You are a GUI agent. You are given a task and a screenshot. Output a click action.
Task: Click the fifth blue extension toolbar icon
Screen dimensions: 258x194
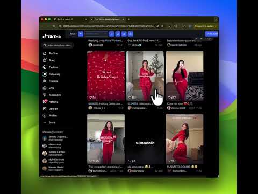[x=130, y=34]
